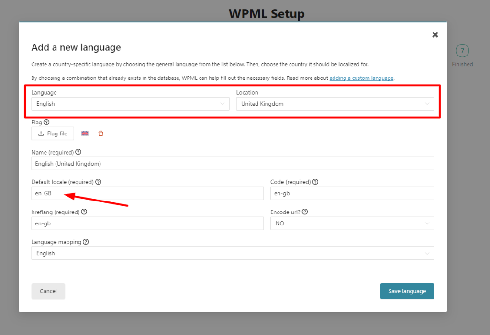Delete the flag with the red trash icon
Screen dimensions: 490x335
pos(100,134)
